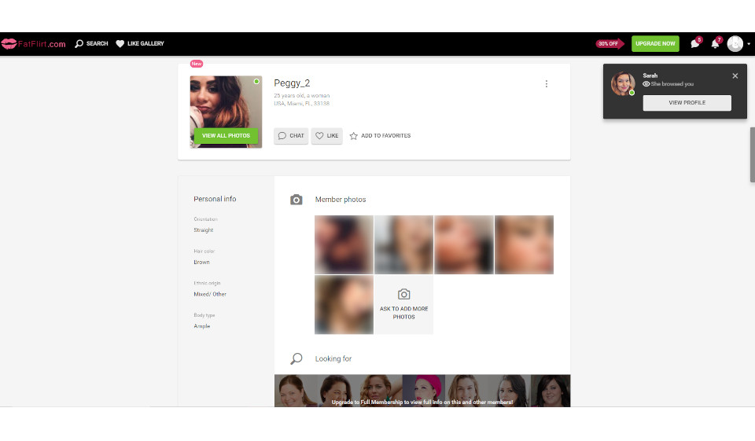This screenshot has height=441, width=755.
Task: Click Ask to Add More Photos tile
Action: pyautogui.click(x=403, y=304)
